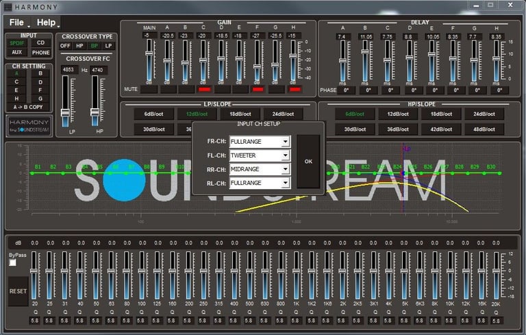526x335 pixels.
Task: Enable the ByPass checkbox
Action: (x=12, y=262)
